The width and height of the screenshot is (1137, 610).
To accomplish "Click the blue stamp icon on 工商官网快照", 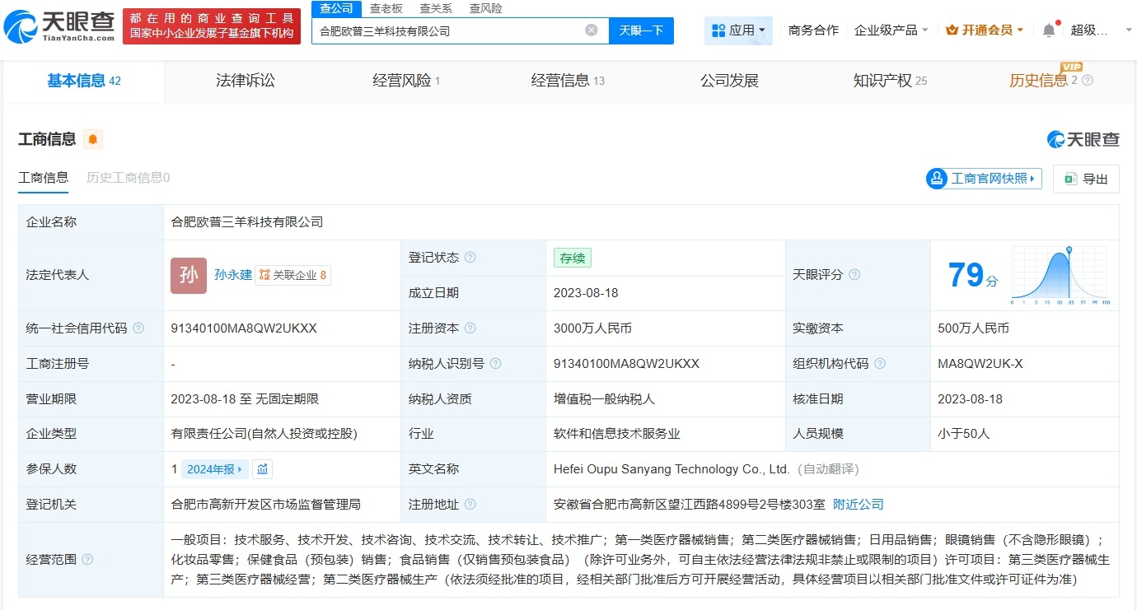I will pos(937,179).
